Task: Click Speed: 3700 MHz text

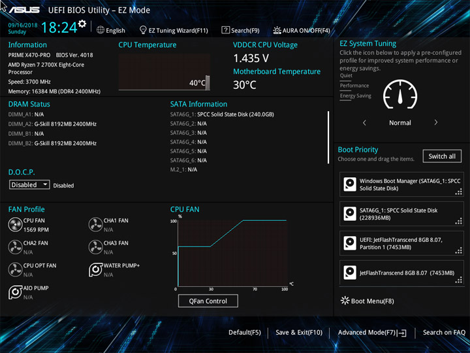Action: click(29, 82)
